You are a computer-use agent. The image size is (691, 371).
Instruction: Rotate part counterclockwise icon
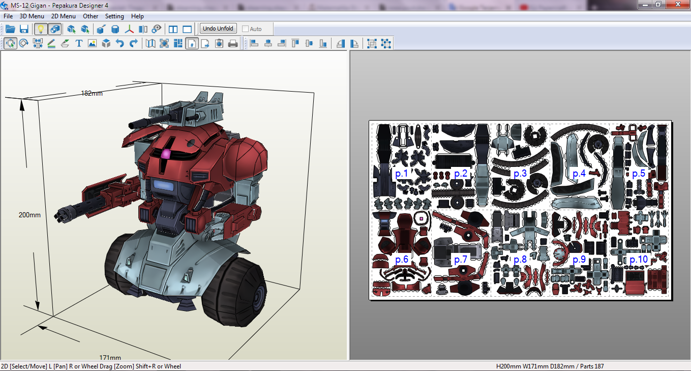[341, 43]
